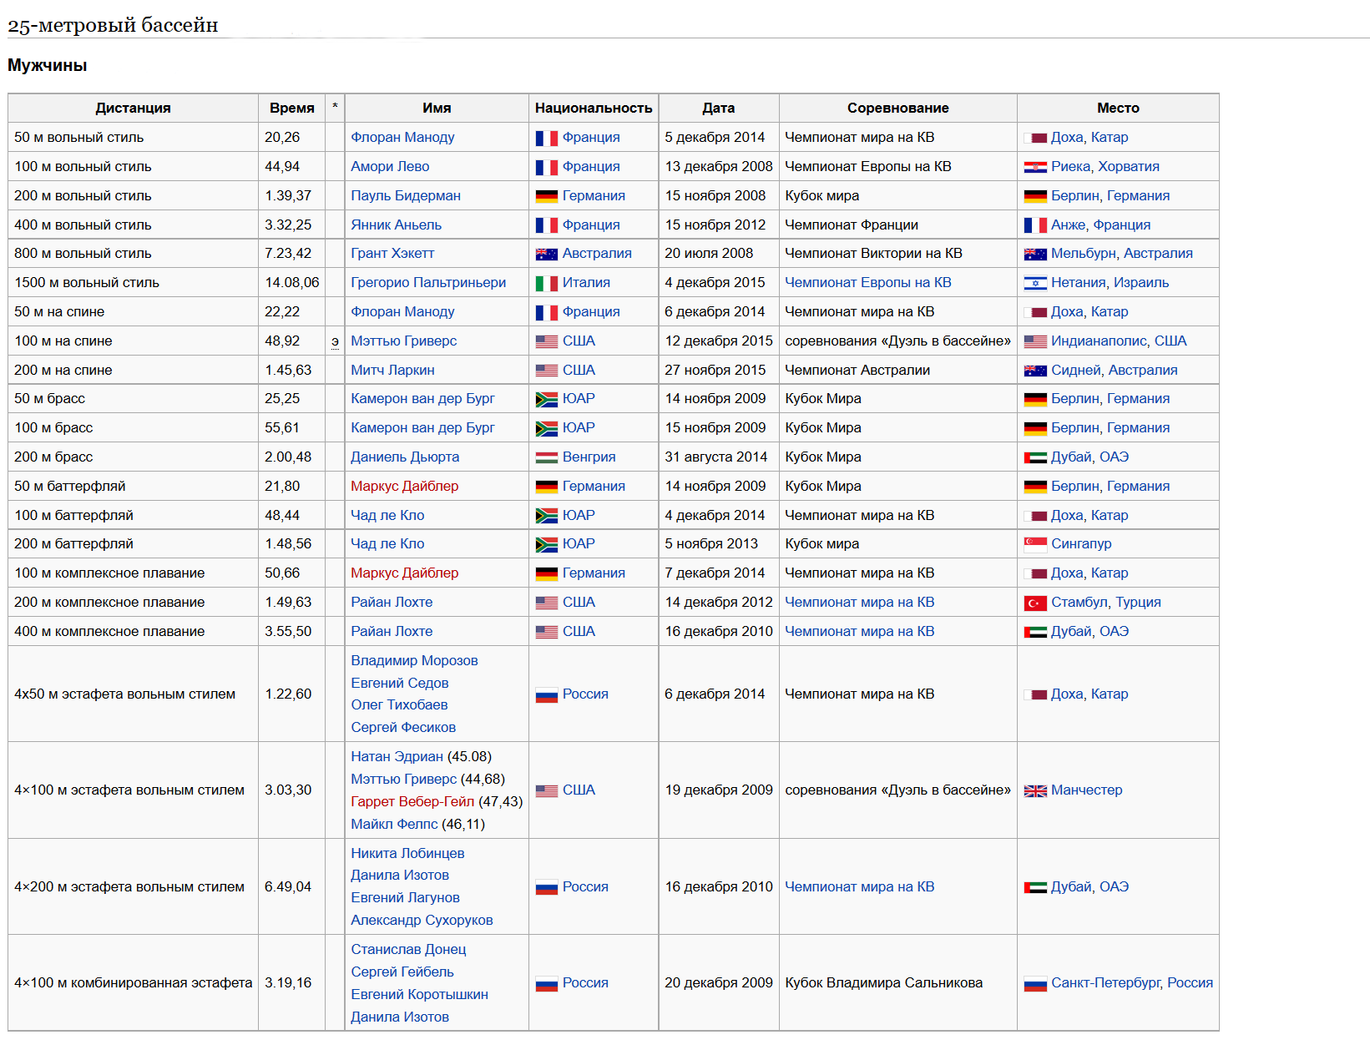This screenshot has width=1370, height=1055.
Task: Click Russia flag next to Санкт-Петербург, Россия
Action: [x=1035, y=984]
